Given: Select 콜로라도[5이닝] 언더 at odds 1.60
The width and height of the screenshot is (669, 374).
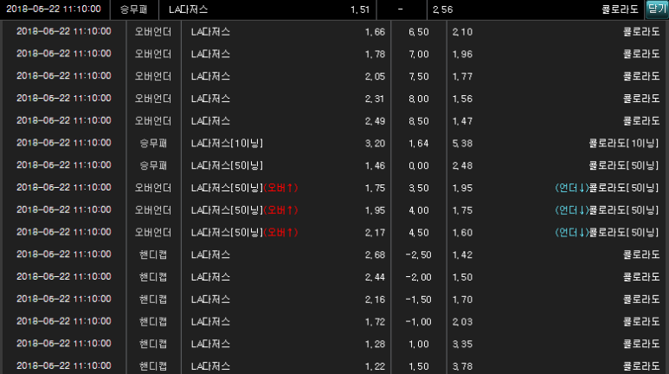Looking at the screenshot, I should [x=556, y=232].
